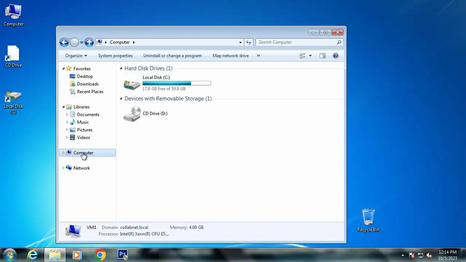Screen dimensions: 466x262
Task: Show hidden tray icons arrow
Action: click(x=403, y=255)
